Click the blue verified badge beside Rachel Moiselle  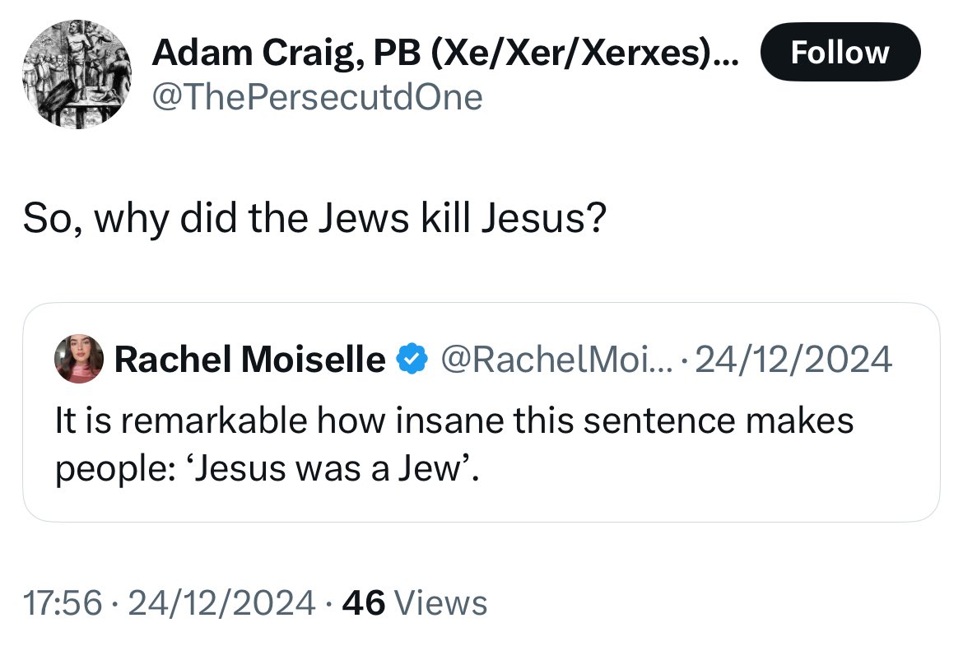click(411, 360)
